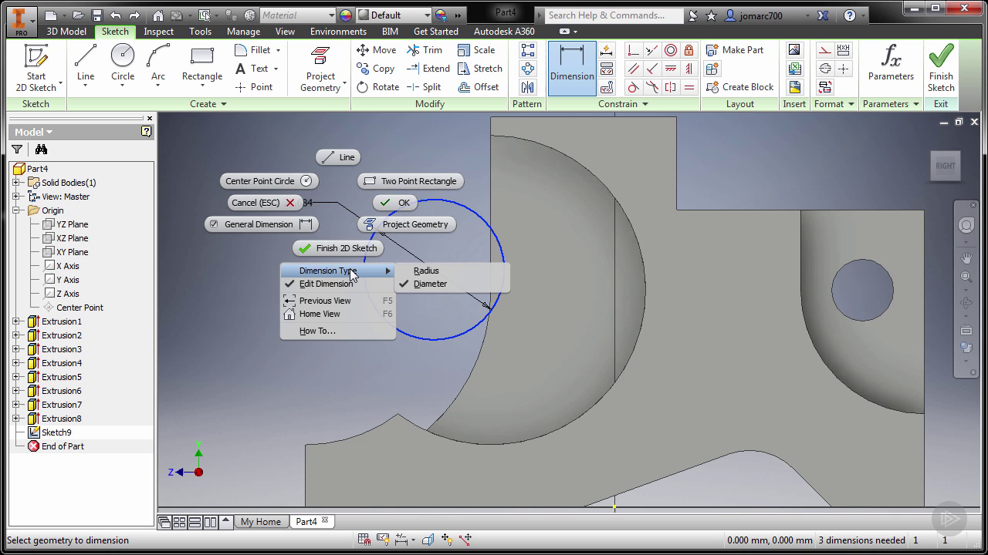The image size is (988, 555).
Task: Select the Scale tool
Action: pos(476,50)
